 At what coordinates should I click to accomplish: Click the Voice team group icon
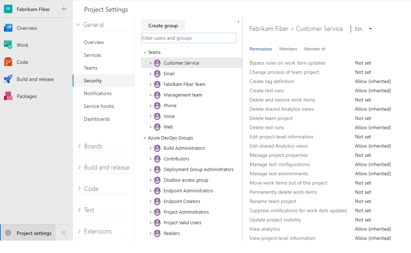tap(157, 116)
